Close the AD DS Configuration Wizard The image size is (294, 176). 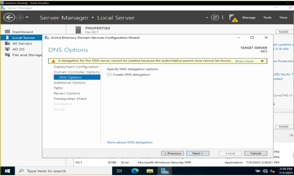(x=266, y=38)
